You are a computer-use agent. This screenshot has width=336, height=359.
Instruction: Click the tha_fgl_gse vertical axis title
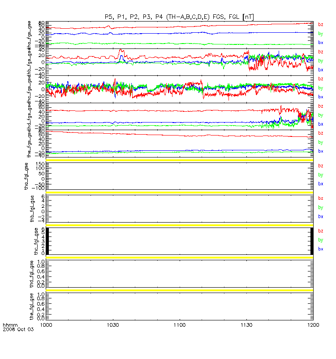pyautogui.click(x=26, y=176)
